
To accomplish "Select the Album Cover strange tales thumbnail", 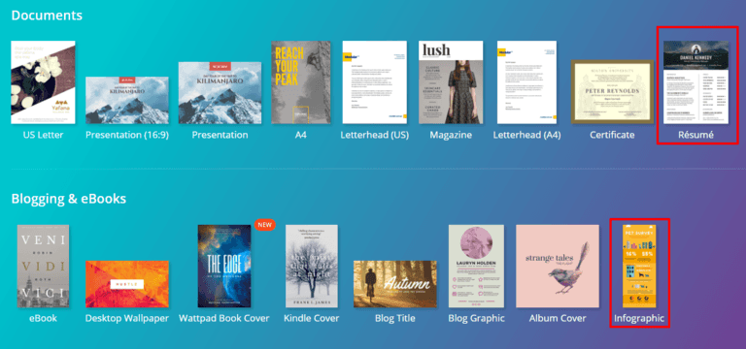I will tap(558, 267).
